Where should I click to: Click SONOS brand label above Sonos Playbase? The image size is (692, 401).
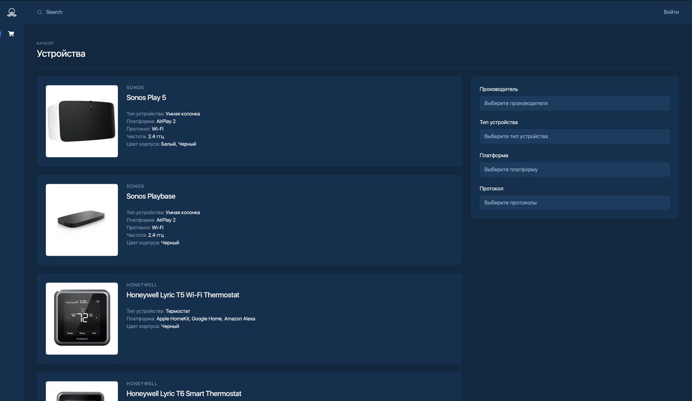tap(135, 186)
